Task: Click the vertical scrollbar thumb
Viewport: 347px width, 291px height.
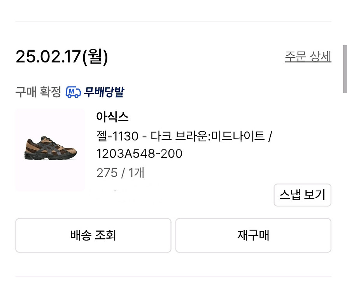Action: click(x=345, y=69)
